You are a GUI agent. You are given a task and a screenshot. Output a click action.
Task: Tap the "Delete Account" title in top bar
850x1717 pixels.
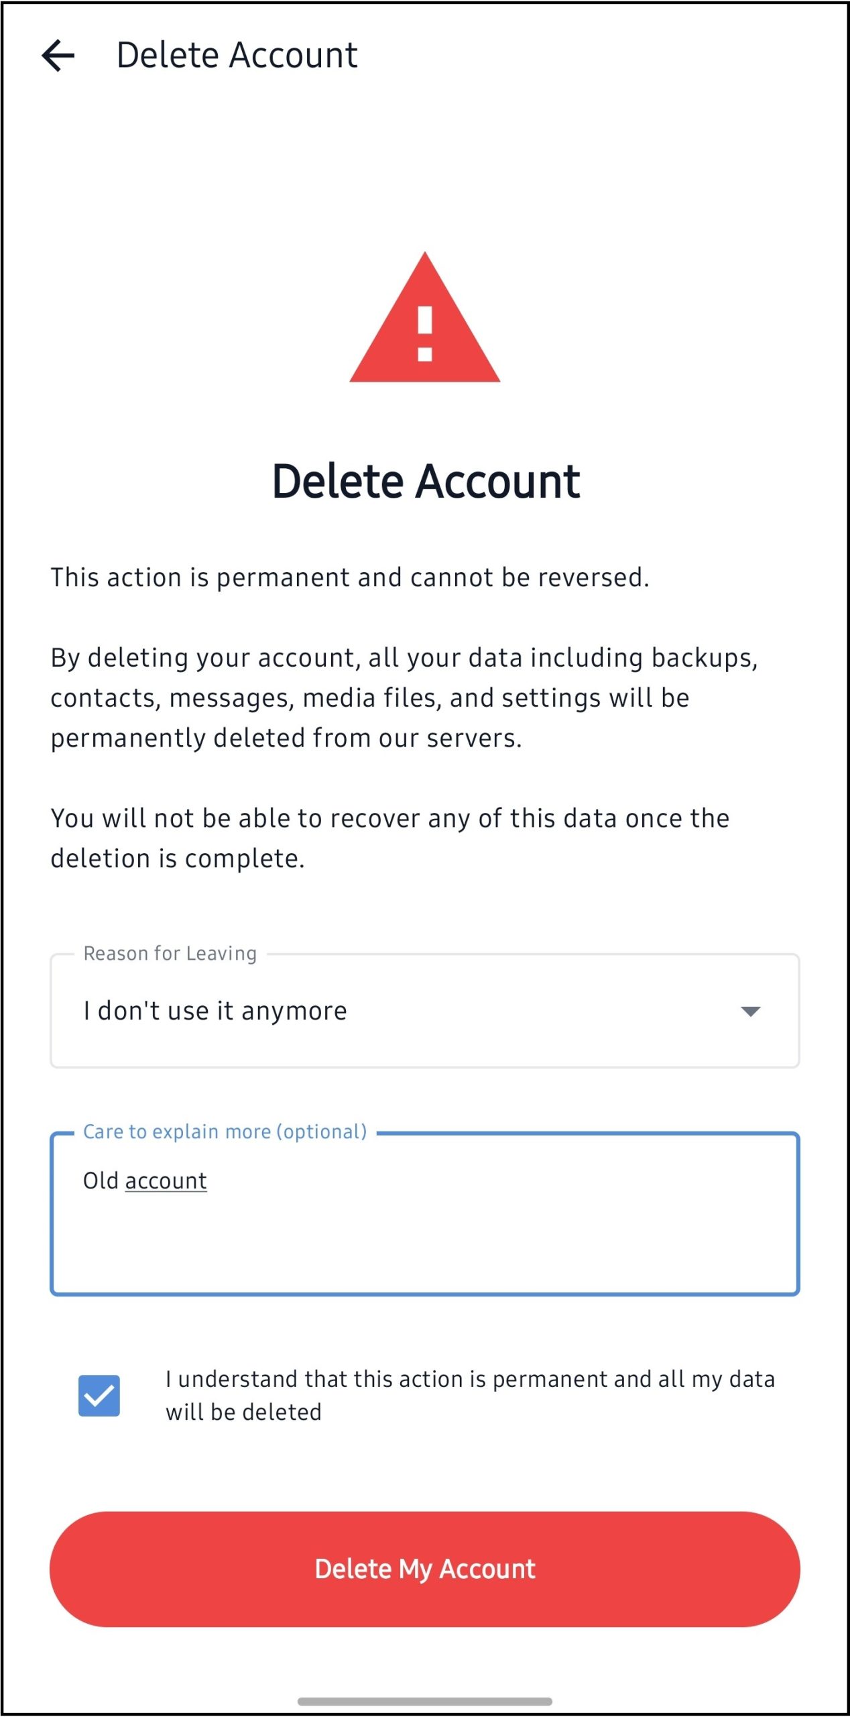click(237, 55)
